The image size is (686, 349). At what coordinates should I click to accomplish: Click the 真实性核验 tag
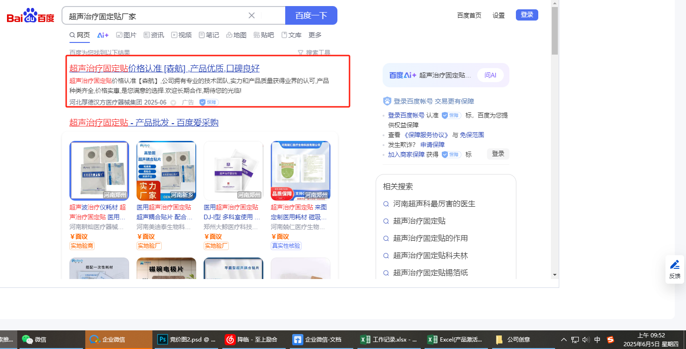(x=286, y=246)
